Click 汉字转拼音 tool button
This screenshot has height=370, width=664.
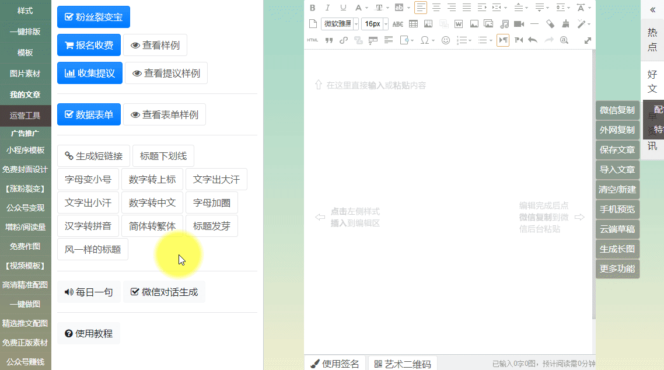pos(88,226)
